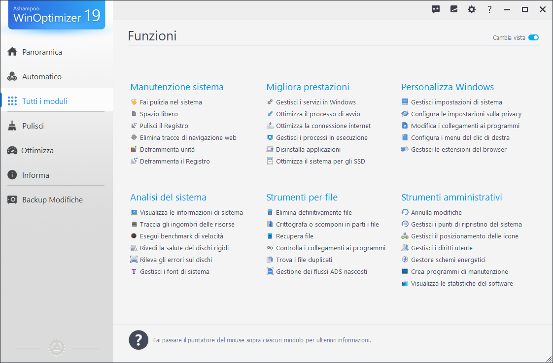Screen dimensions: 553x363
Task: Open Gestisci i diritti utente
Action: coord(442,248)
